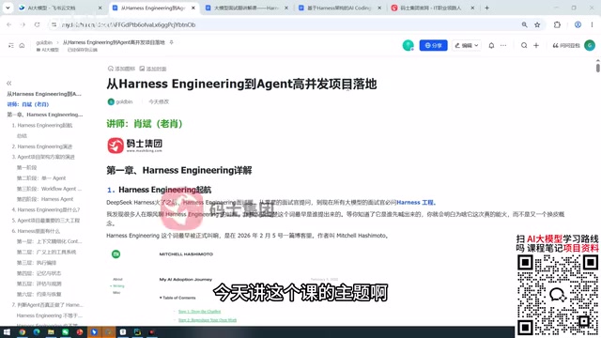The height and width of the screenshot is (338, 601).
Task: Create new document with the plus icon
Action: point(536,45)
